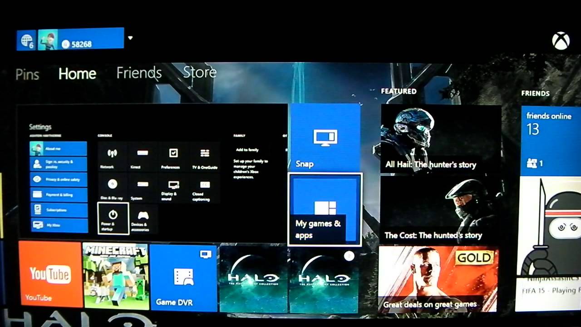Launch the Minecraft game tile
Viewport: 581px width, 327px height.
tap(116, 276)
